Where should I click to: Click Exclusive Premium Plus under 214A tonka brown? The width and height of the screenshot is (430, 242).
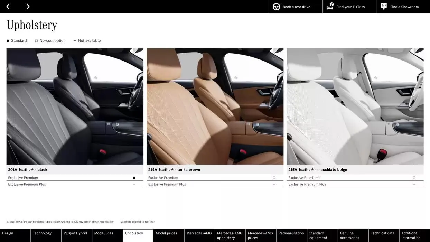[x=215, y=184]
